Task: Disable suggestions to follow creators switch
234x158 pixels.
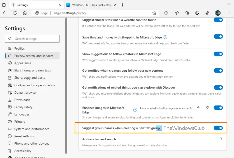Action: (x=218, y=54)
